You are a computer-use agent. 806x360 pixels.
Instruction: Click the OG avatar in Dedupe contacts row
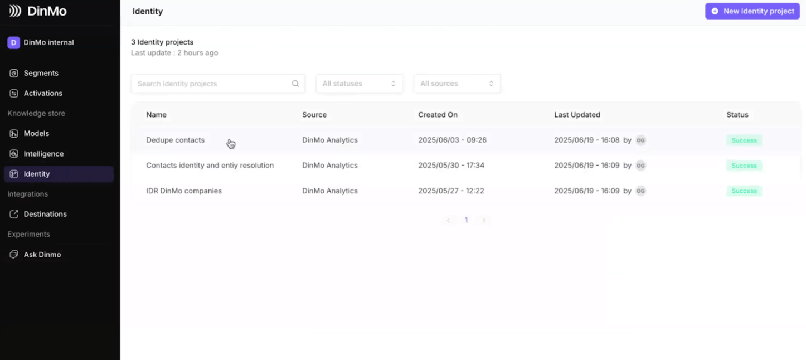pyautogui.click(x=641, y=140)
